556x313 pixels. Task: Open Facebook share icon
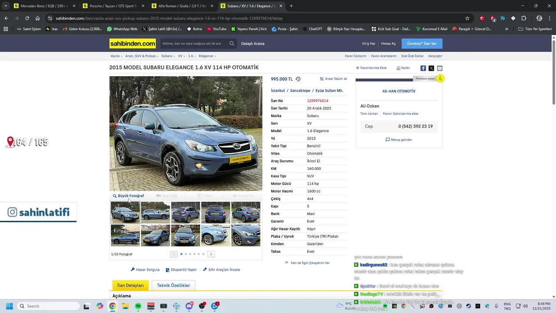pyautogui.click(x=423, y=68)
